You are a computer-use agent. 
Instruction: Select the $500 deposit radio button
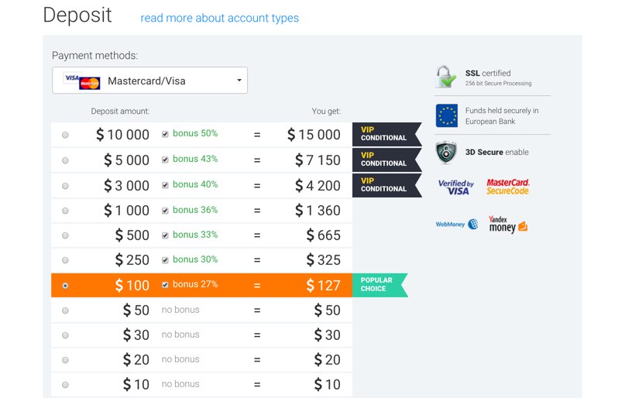pyautogui.click(x=65, y=235)
